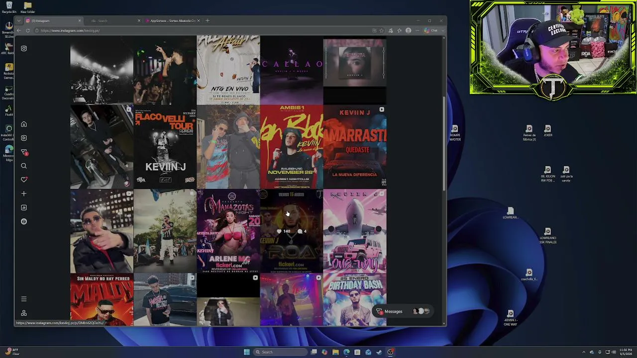Open Steam from the taskbar
The image size is (637, 358).
[379, 352]
